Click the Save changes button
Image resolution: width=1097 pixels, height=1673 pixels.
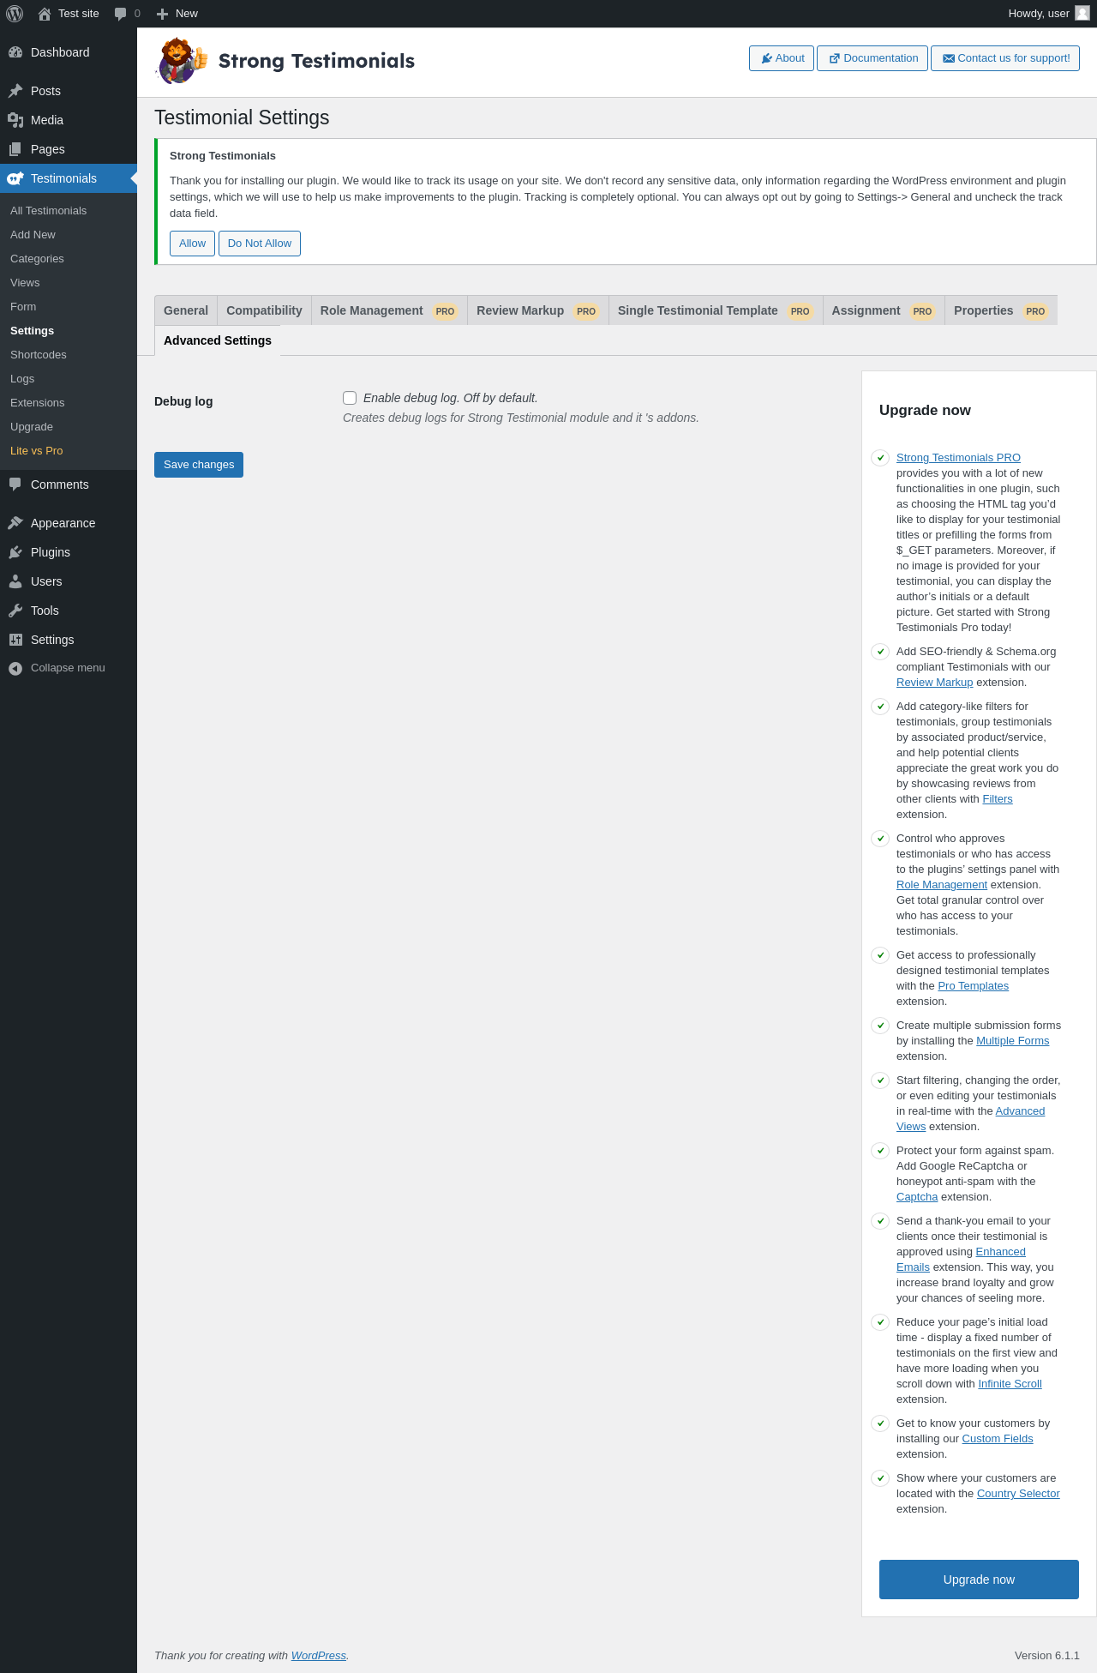(x=199, y=465)
